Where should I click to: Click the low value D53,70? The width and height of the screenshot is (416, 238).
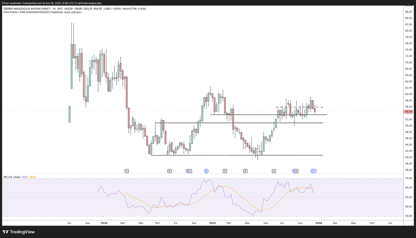tap(88, 9)
